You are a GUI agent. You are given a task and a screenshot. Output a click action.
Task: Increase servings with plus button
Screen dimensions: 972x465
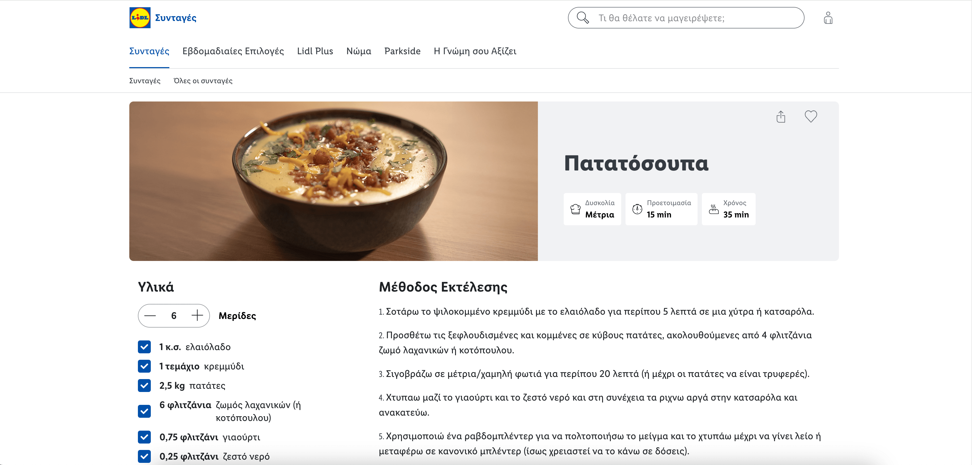click(x=197, y=315)
